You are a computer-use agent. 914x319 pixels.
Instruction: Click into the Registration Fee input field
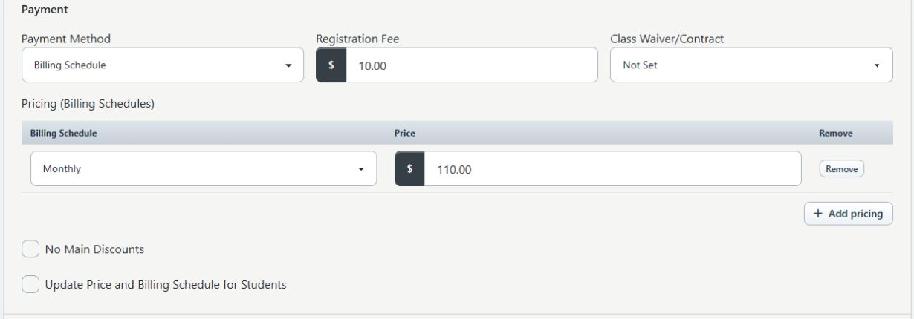(x=472, y=65)
